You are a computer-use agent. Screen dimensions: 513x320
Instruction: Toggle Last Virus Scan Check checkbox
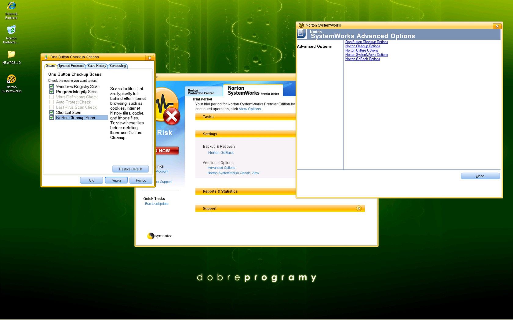tap(52, 107)
